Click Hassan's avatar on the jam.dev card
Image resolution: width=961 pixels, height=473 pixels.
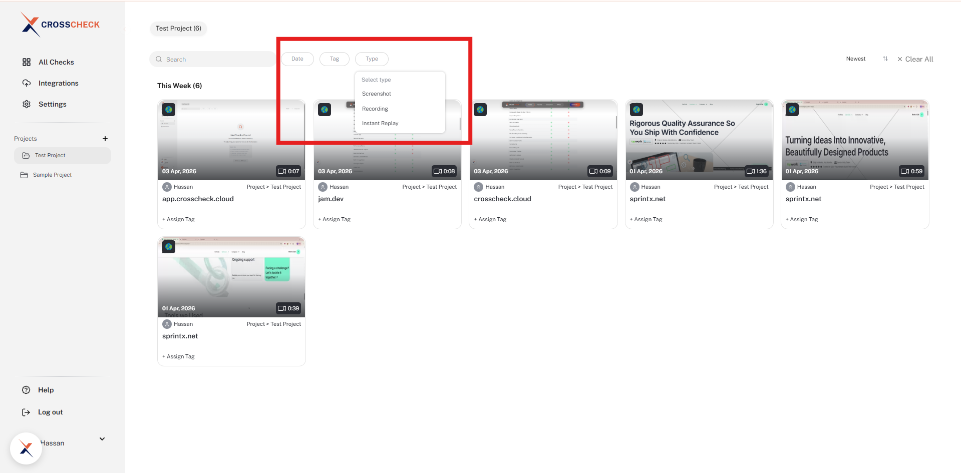click(x=323, y=186)
